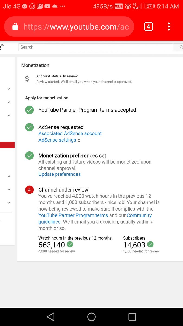Expand the sidebar chevron level with watch hours paragraph
Screen dimensions: 183x326
pos(9,203)
